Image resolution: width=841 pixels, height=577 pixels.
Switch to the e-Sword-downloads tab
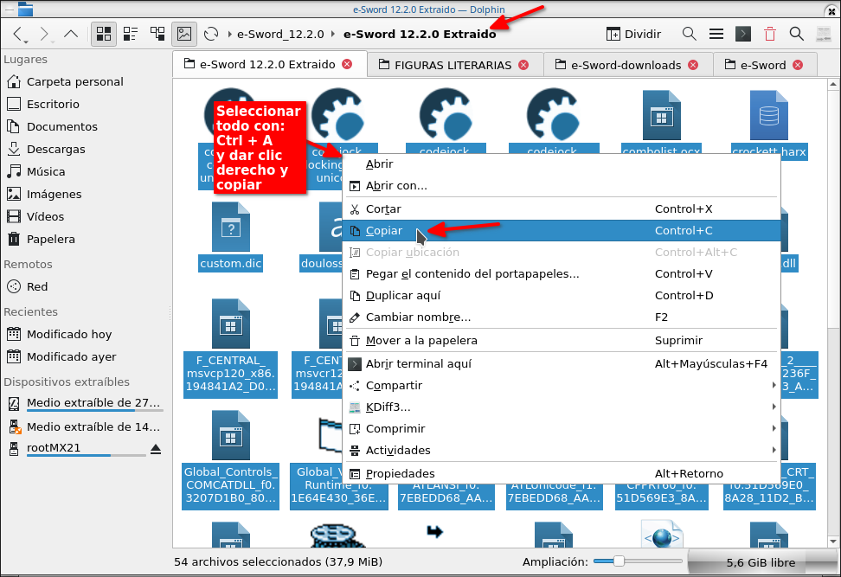626,65
